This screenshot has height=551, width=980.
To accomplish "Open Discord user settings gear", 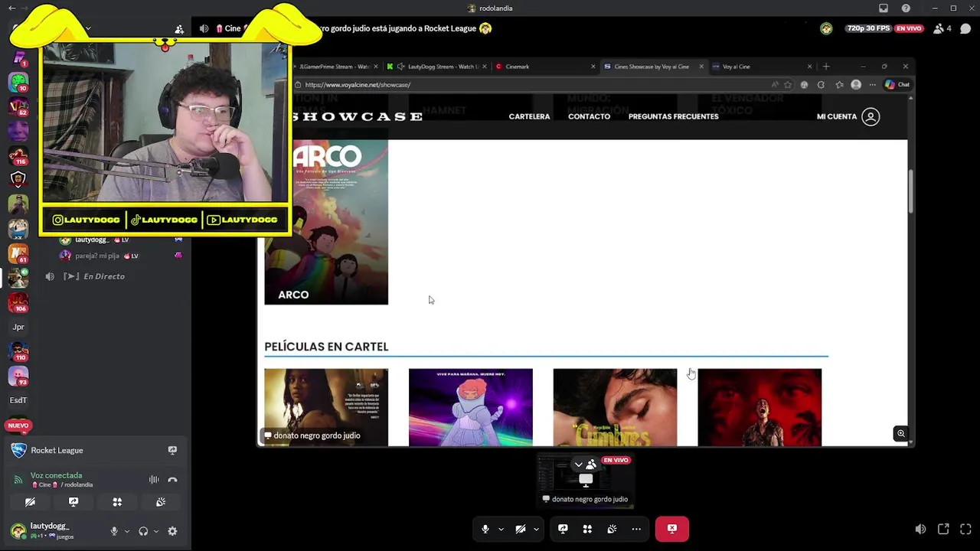I will coord(172,531).
